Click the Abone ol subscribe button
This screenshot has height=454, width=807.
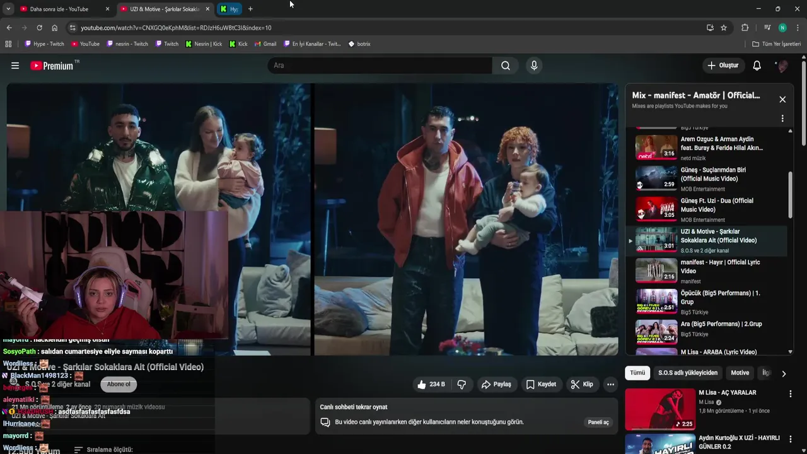point(119,384)
